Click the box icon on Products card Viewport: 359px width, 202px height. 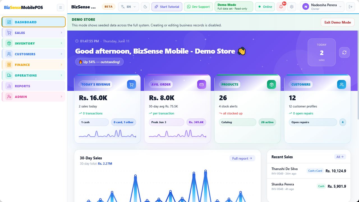(x=271, y=84)
